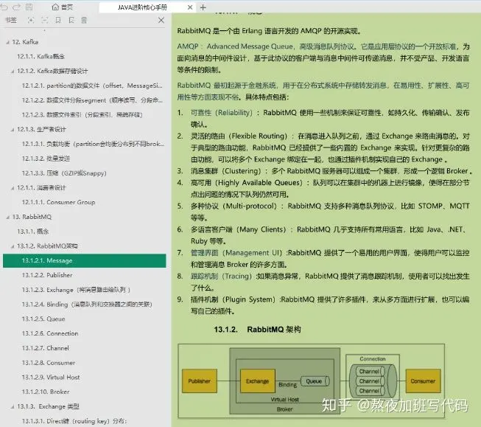Open 12.1.3.1. 负载均衡 bookmark

tap(93, 144)
